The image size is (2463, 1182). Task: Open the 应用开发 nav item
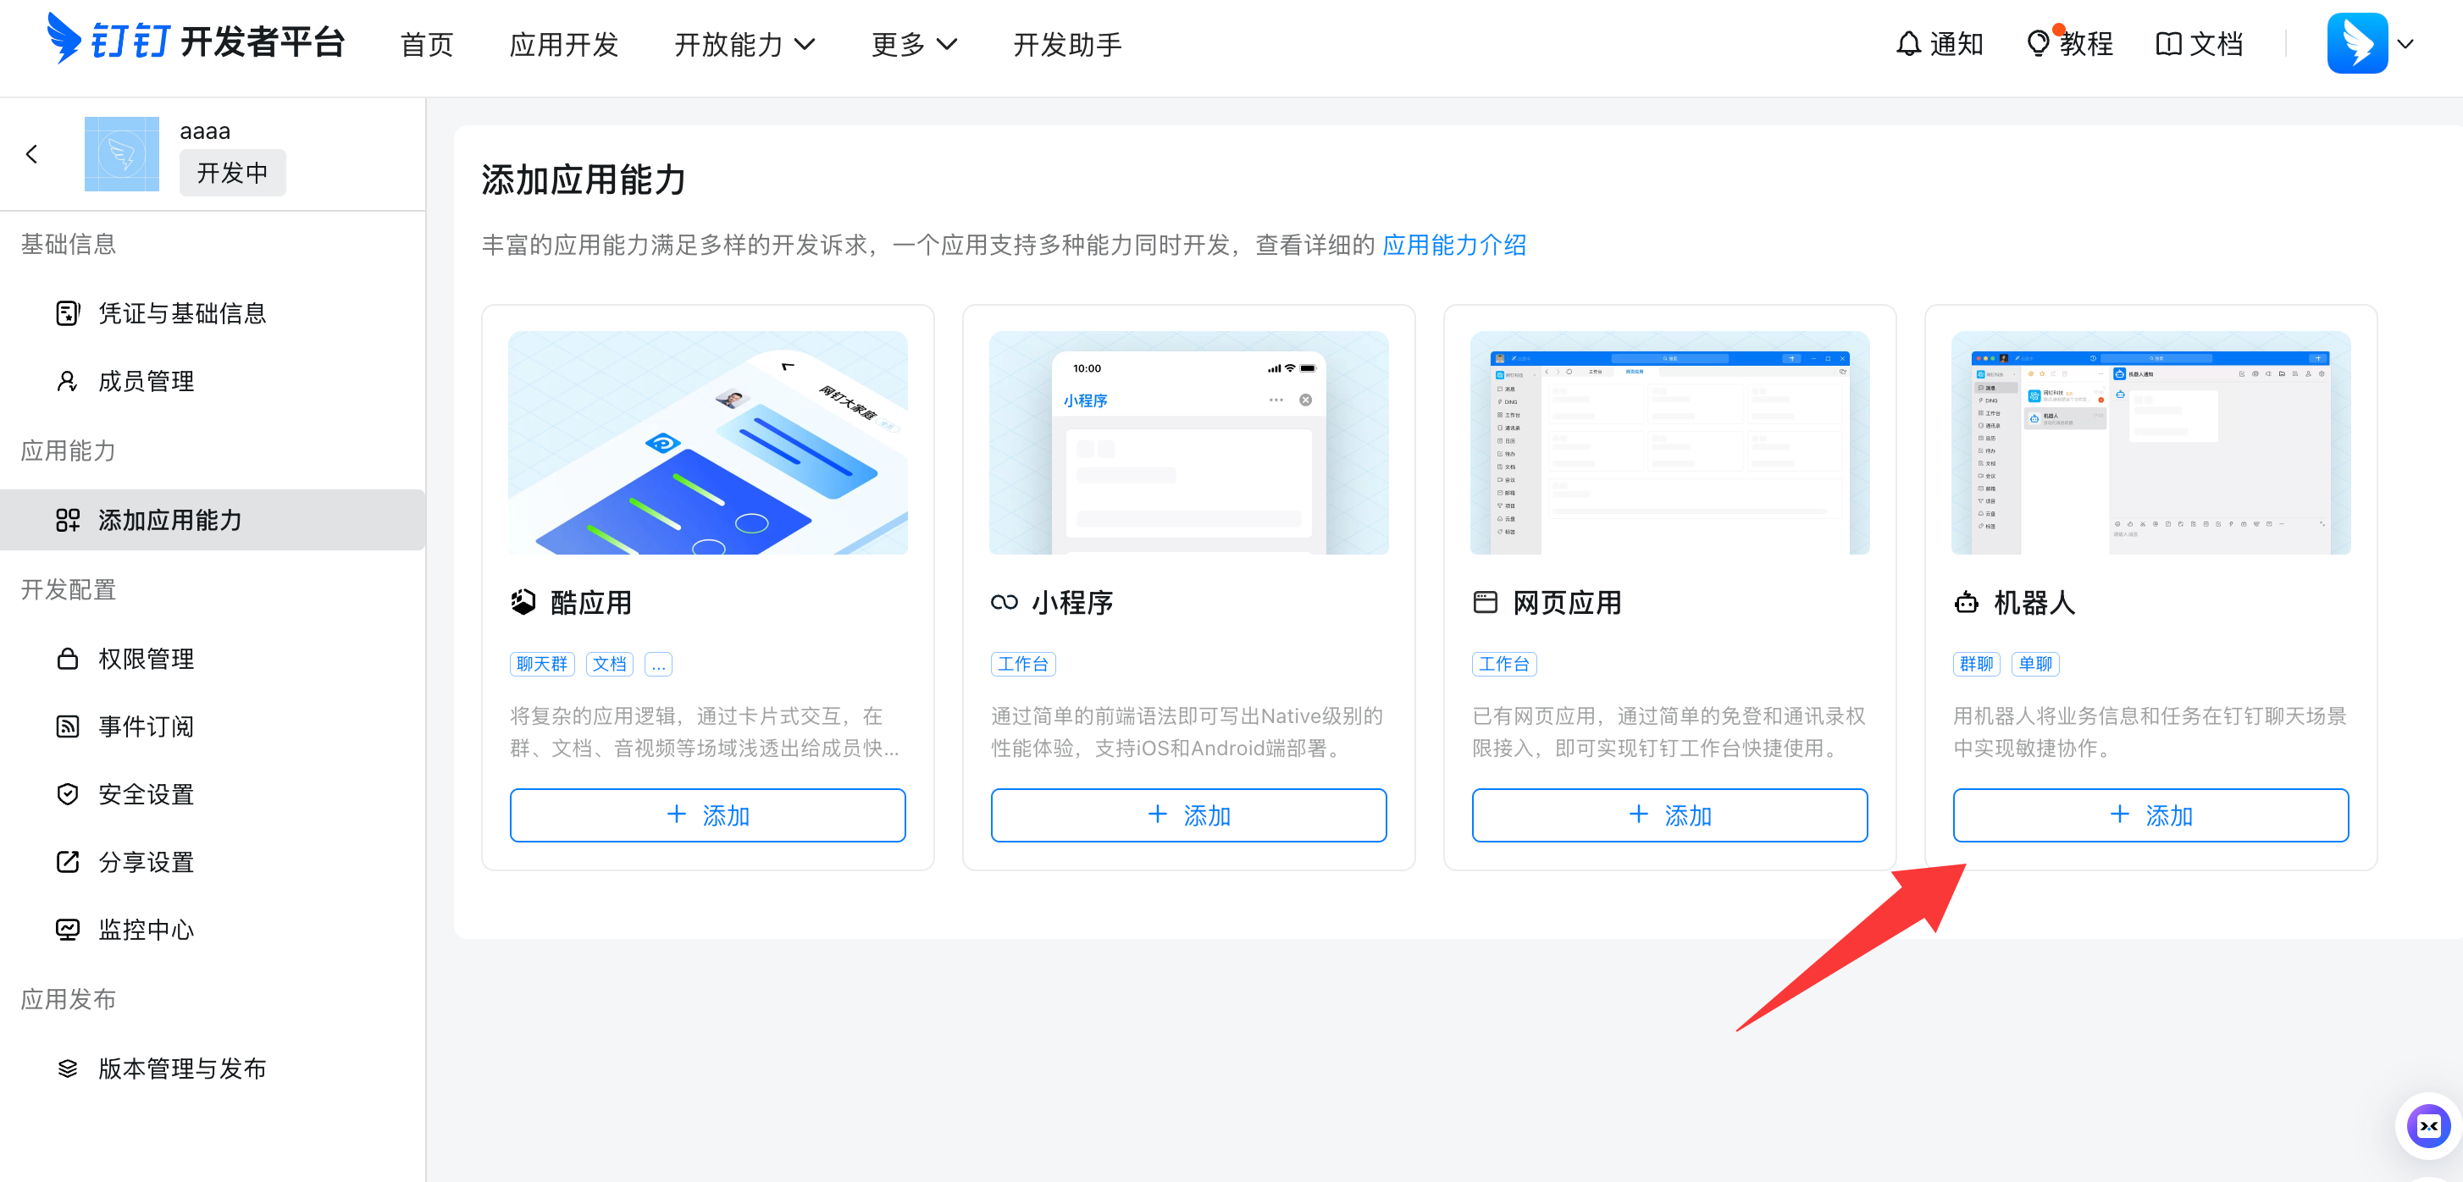coord(564,44)
